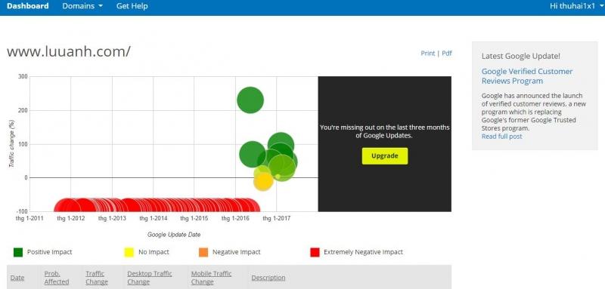This screenshot has height=289, width=605.
Task: Click the www.luuanh.com/ domain heading
Action: tap(68, 51)
